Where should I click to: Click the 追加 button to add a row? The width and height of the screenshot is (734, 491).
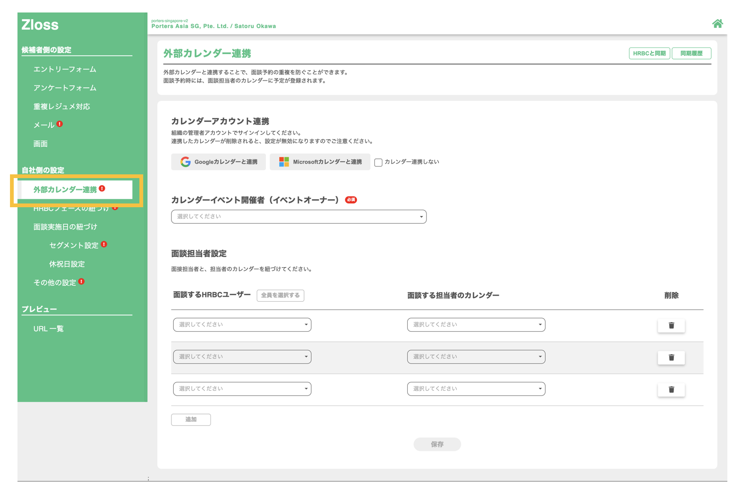(191, 419)
